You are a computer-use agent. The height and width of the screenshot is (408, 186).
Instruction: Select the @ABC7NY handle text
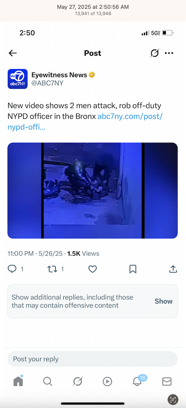tap(47, 83)
